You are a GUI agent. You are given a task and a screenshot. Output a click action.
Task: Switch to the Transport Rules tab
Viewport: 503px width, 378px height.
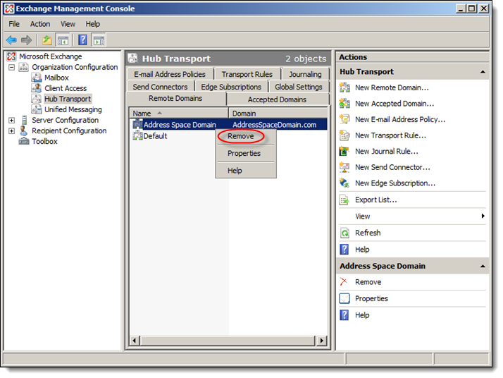(x=247, y=74)
